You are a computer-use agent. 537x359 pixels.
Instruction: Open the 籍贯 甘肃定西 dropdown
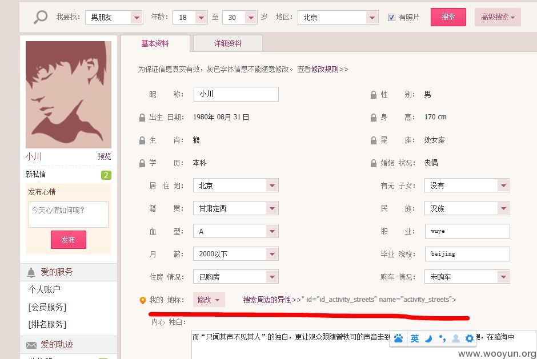[x=235, y=208]
